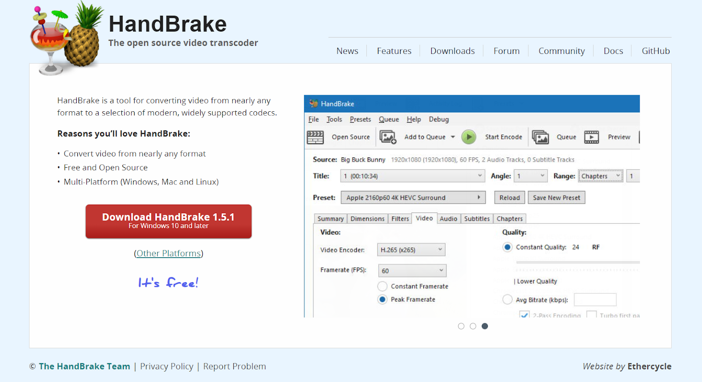
Task: Open the Title dropdown showing 1 (00:10:34)
Action: tap(412, 176)
